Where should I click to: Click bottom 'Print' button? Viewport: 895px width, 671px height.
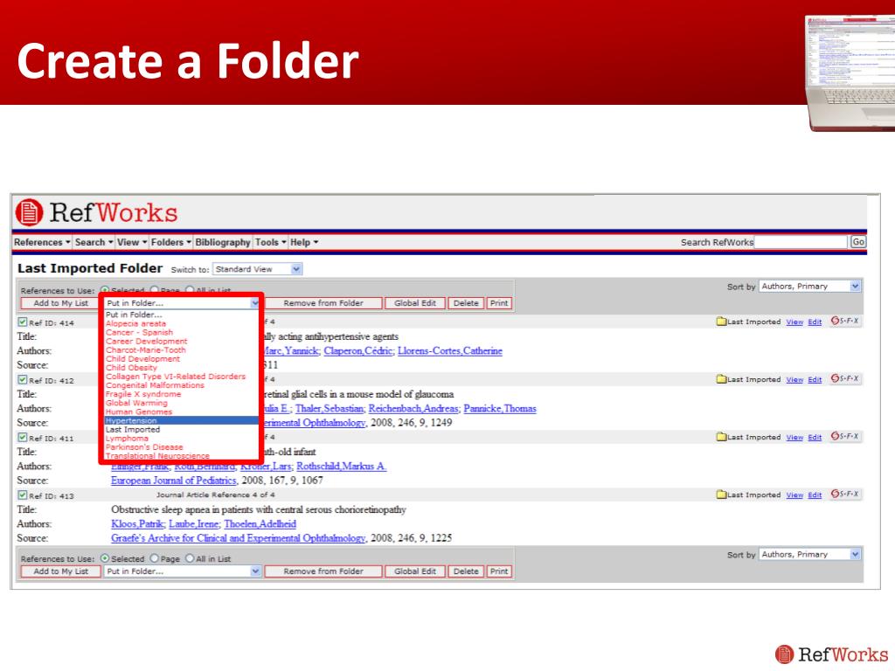pyautogui.click(x=499, y=571)
